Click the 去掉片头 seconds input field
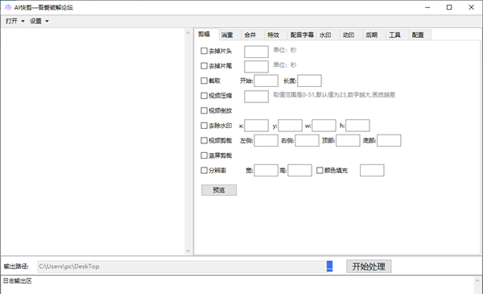Viewport: 483px width, 294px height. 256,52
